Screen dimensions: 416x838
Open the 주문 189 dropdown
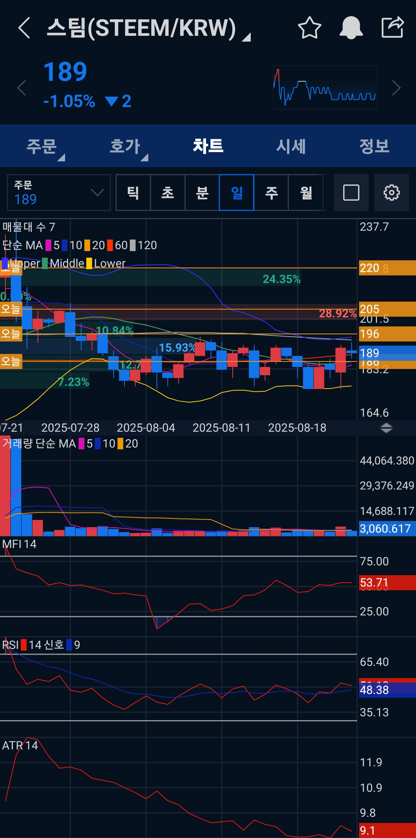coord(59,193)
